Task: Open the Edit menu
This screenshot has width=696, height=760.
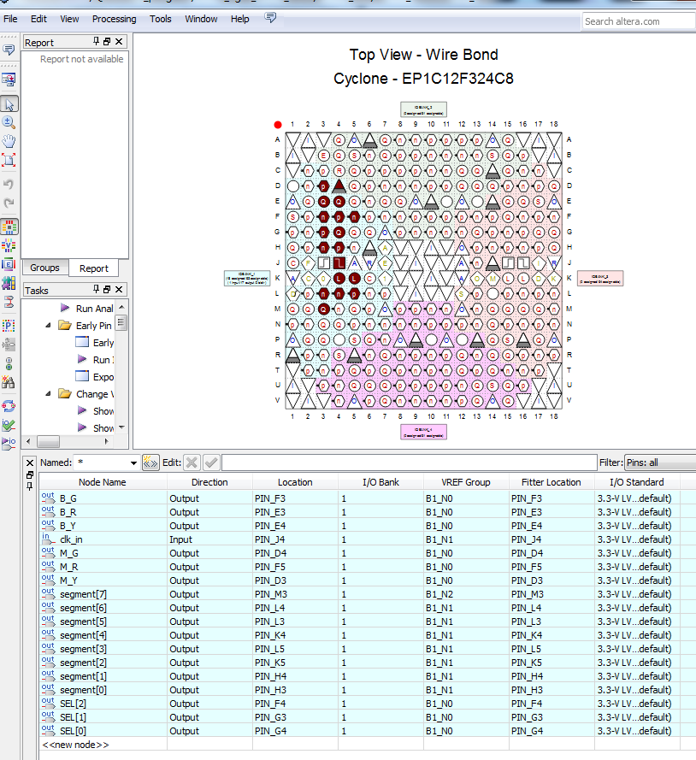Action: click(38, 19)
